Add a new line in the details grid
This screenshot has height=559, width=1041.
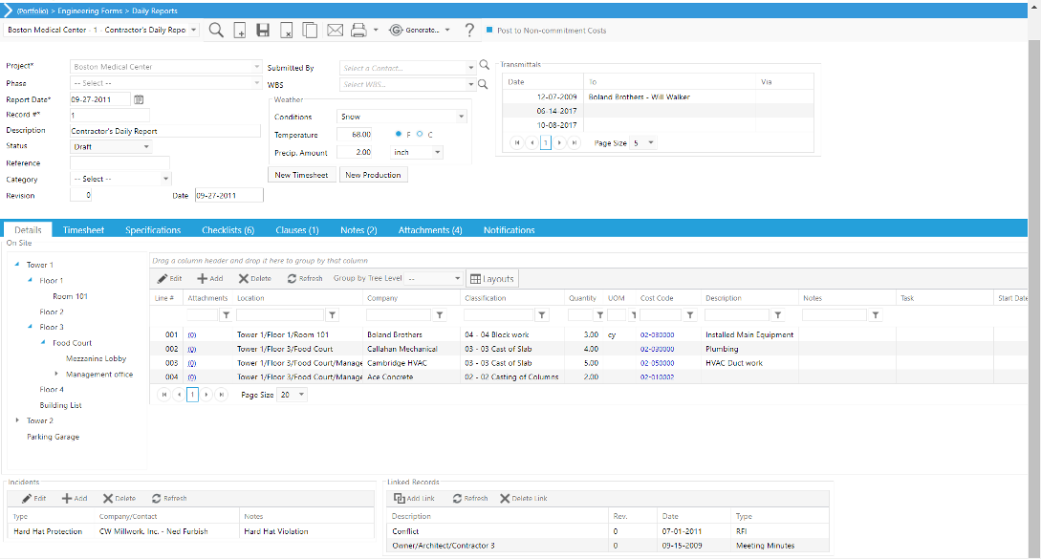pyautogui.click(x=209, y=279)
